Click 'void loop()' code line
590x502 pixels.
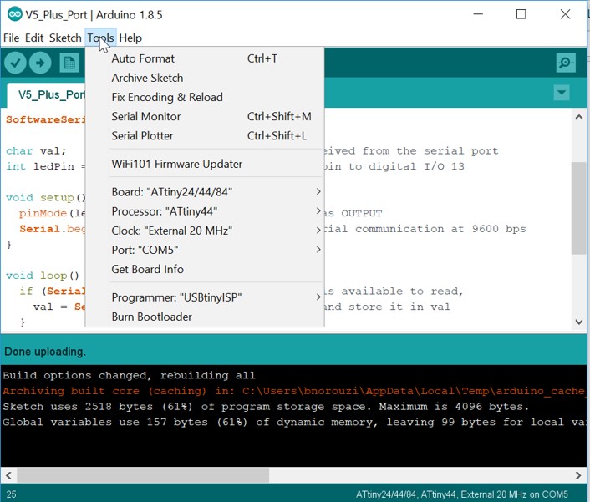(43, 276)
